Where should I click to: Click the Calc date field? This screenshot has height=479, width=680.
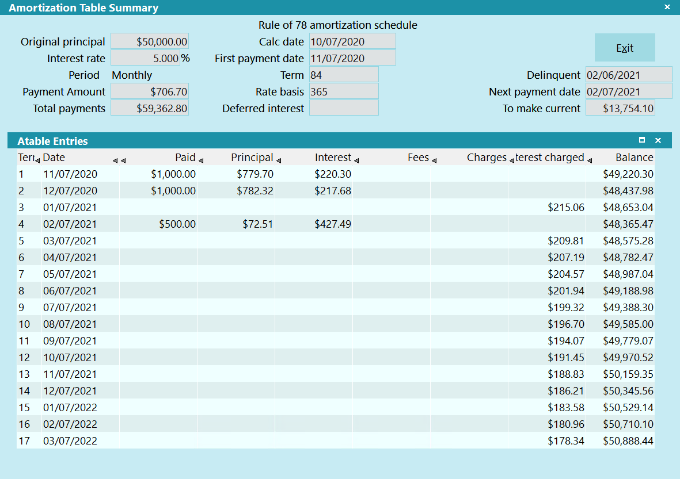[x=352, y=41]
